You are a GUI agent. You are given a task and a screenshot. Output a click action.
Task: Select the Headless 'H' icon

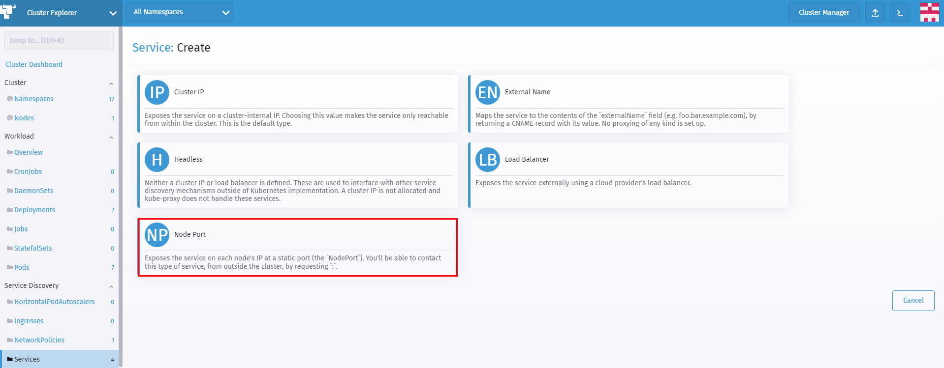(x=157, y=160)
